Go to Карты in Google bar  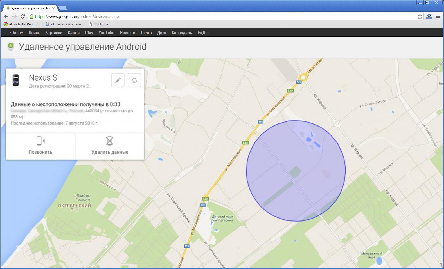(74, 33)
